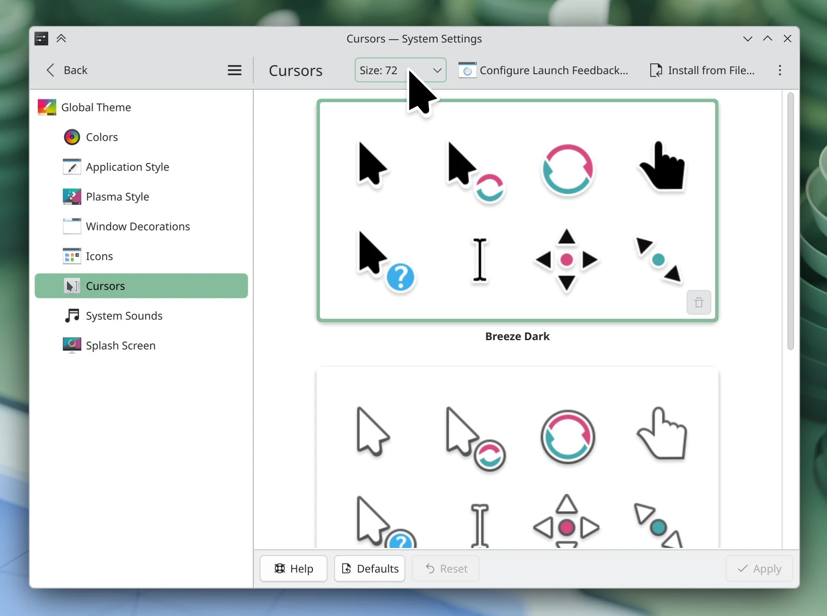
Task: Open the hamburger menu in sidebar header
Action: click(234, 70)
